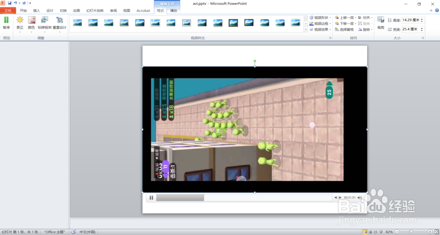
Task: Open the 颜色 color dropdown
Action: (31, 24)
